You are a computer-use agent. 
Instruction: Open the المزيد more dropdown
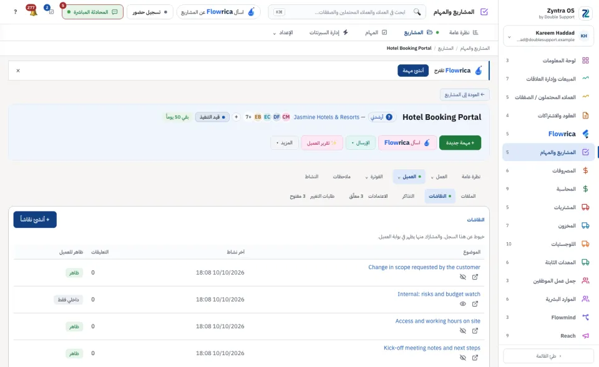285,142
